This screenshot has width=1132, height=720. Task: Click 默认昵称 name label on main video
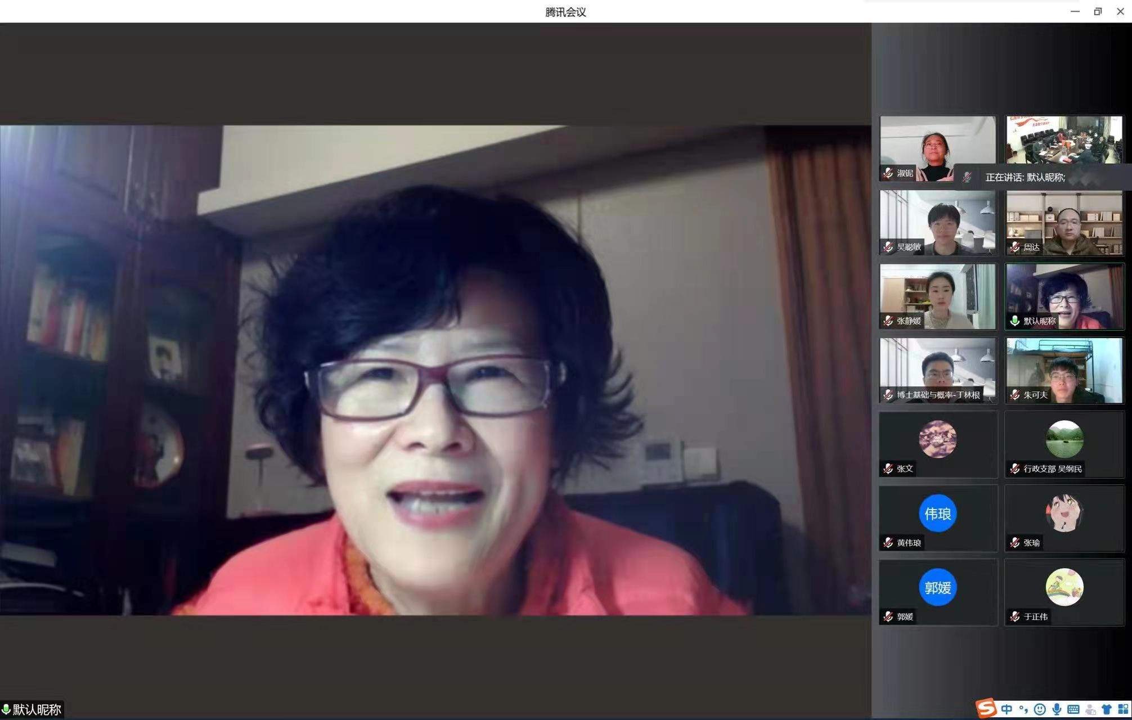pyautogui.click(x=37, y=709)
